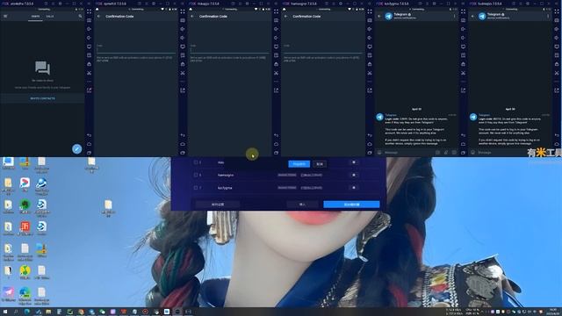Toggle right-side control on kzclygma row
Image resolution: width=562 pixels, height=316 pixels.
tap(354, 187)
